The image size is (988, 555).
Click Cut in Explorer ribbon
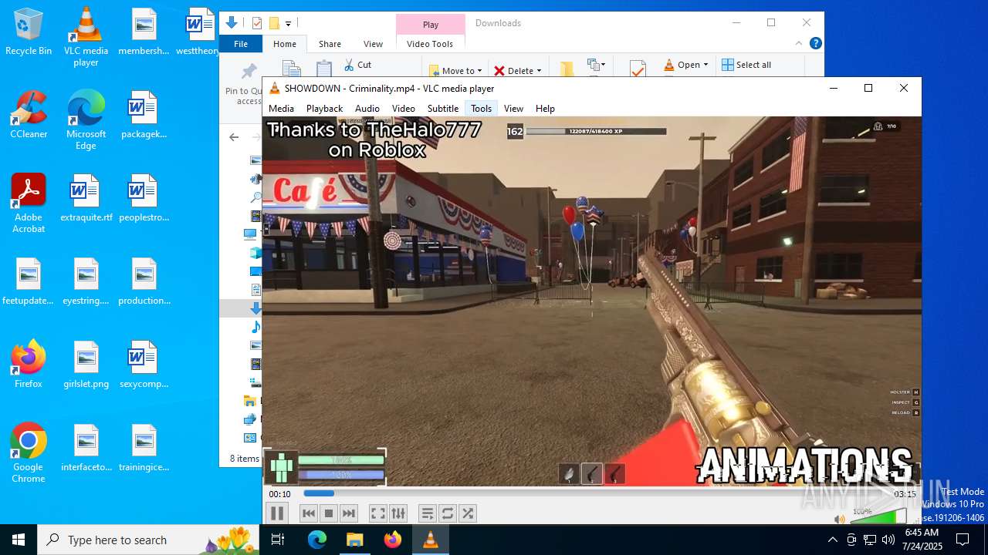point(357,65)
